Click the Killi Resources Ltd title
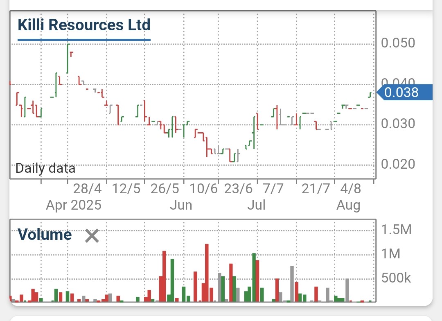This screenshot has height=321, width=442. click(x=83, y=25)
